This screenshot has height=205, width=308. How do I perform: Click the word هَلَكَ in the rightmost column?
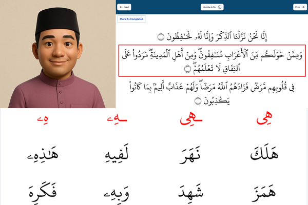(x=264, y=153)
